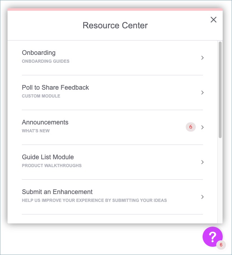Click the Onboarding Guides subtitle

[x=46, y=61]
